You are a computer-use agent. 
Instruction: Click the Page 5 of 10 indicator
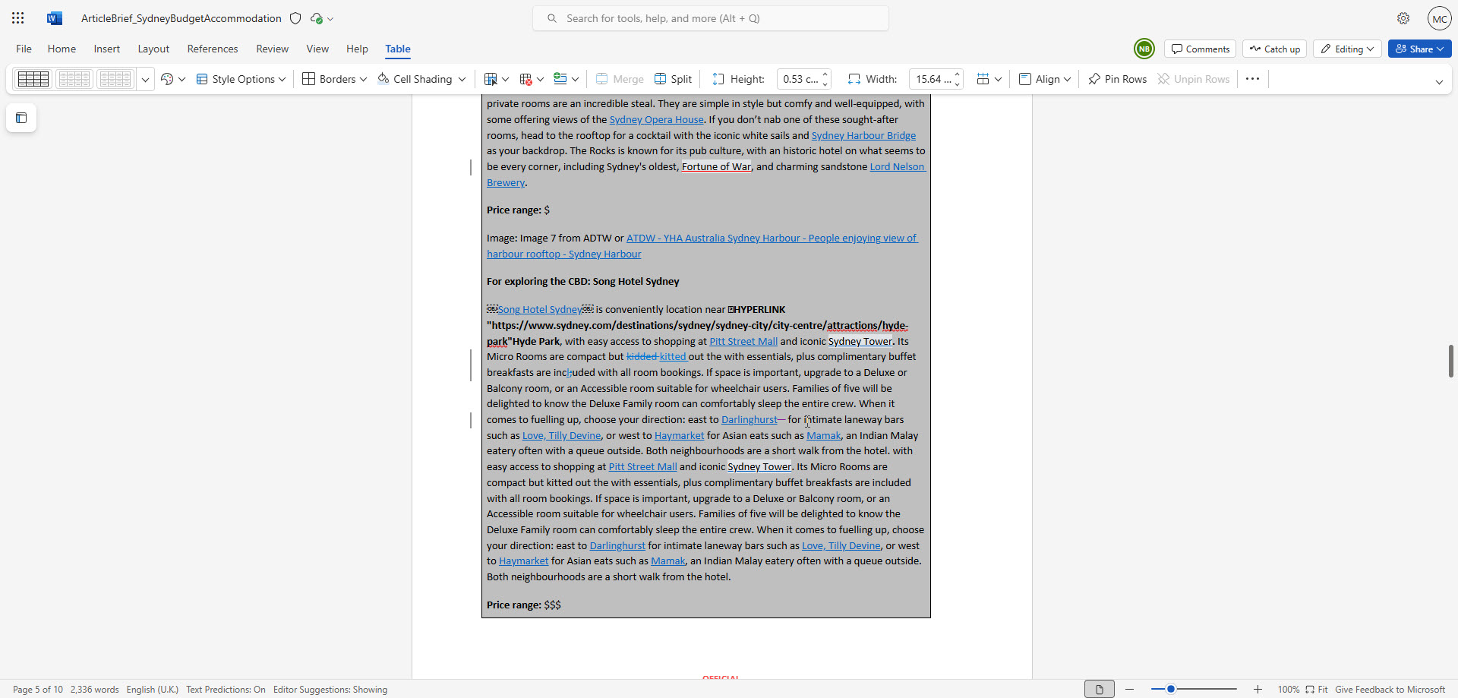38,690
